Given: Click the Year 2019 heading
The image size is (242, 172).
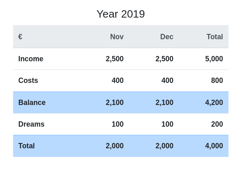Looking at the screenshot, I should click(121, 14).
